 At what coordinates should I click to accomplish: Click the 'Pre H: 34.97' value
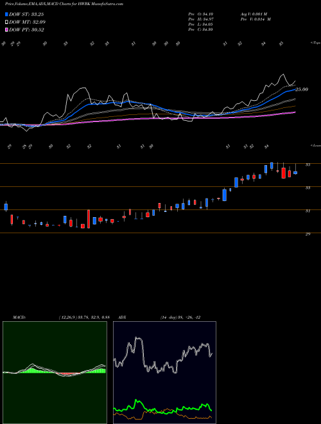point(200,19)
